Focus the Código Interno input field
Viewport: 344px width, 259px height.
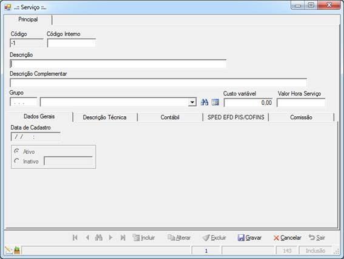(x=72, y=43)
